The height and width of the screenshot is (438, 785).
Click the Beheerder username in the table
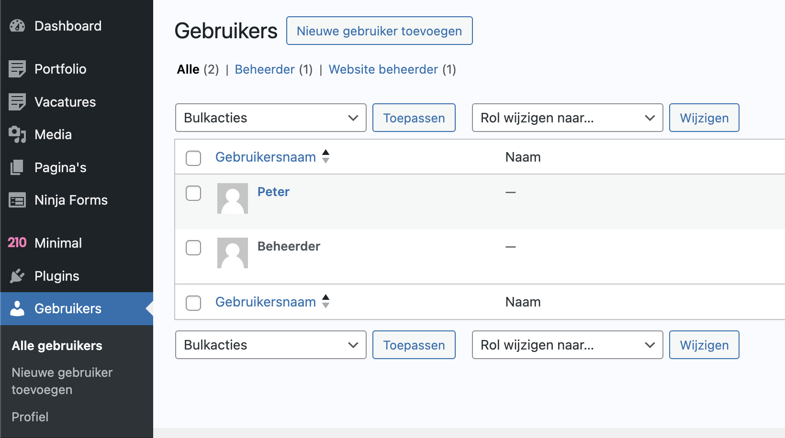coord(289,246)
